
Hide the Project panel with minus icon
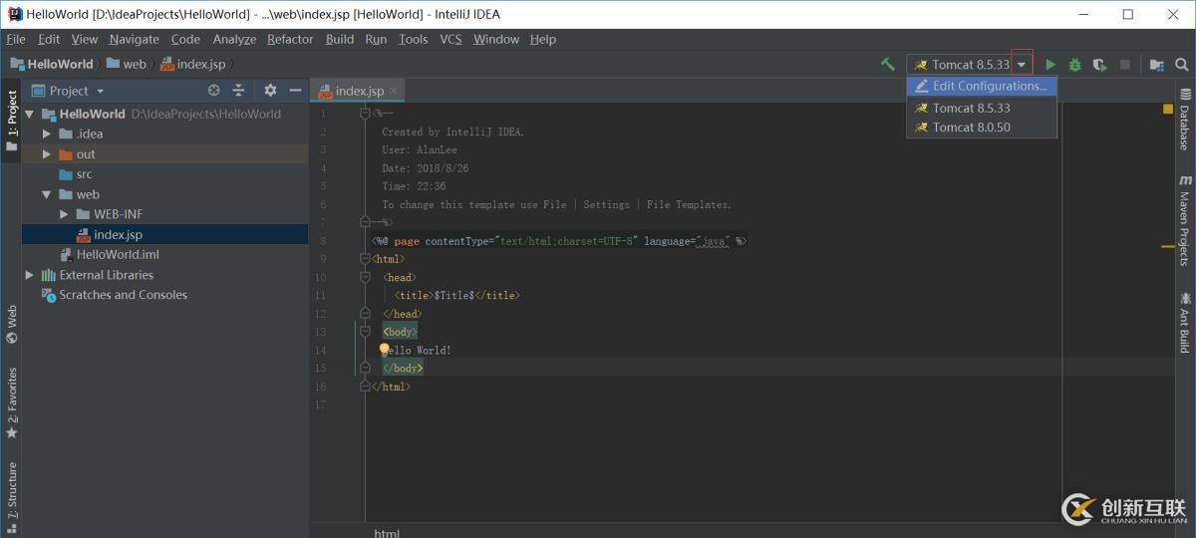(x=295, y=90)
